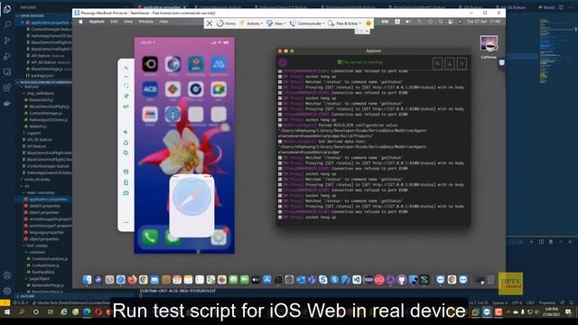This screenshot has height=325, width=578.
Task: Open Firefox in the macOS dock
Action: point(132,280)
